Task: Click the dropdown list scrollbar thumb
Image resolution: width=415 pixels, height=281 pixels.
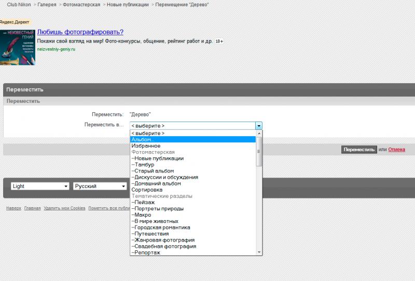Action: tap(259, 152)
